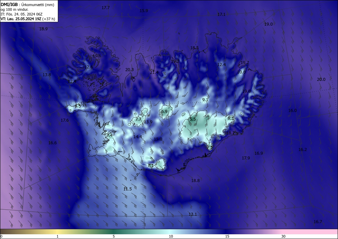Click the 16.6 value label

coord(53,143)
